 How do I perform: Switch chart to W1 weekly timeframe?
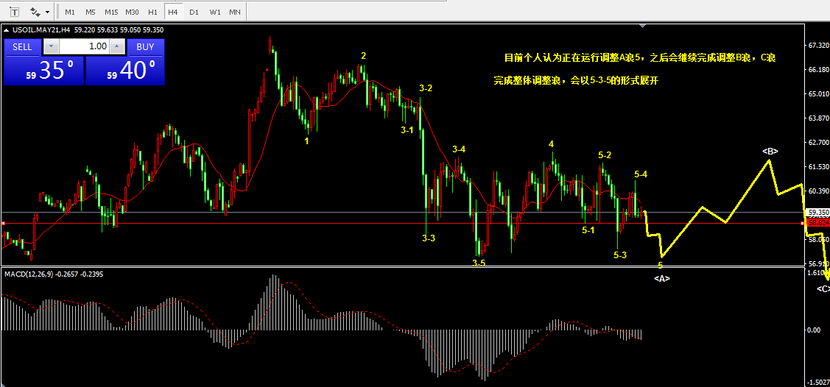(x=214, y=12)
